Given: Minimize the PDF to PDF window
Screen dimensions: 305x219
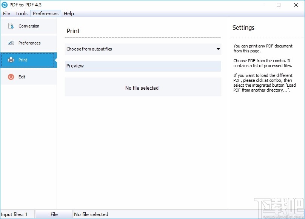Looking at the screenshot, I should tap(262, 5).
